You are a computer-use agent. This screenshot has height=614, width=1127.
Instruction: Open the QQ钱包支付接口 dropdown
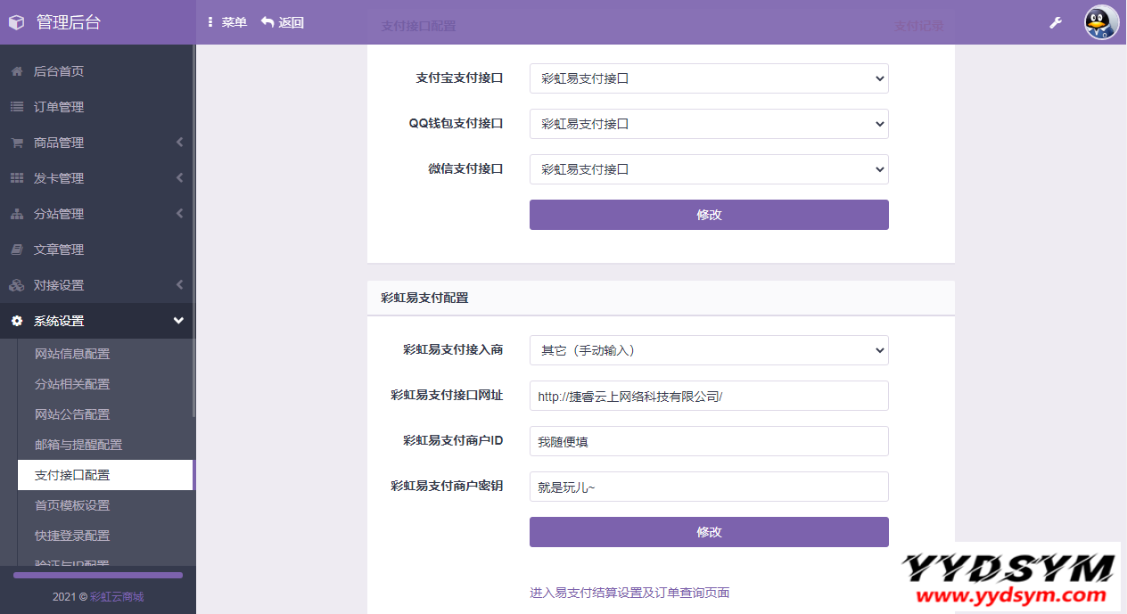tap(709, 124)
